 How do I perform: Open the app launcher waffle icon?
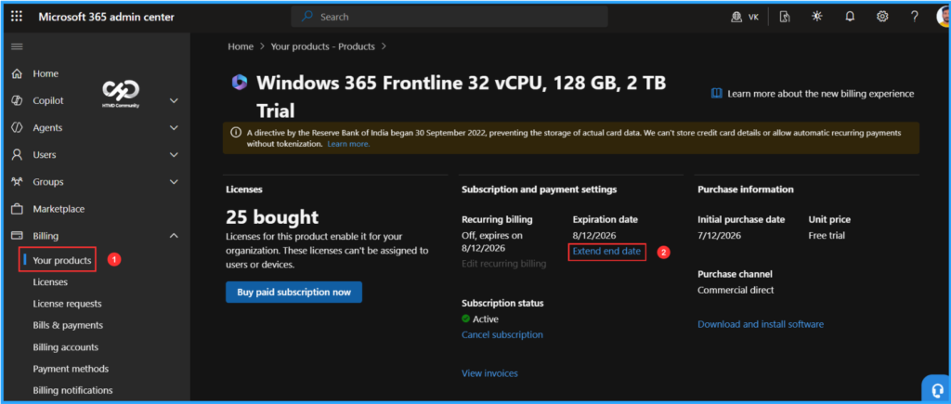(x=17, y=17)
